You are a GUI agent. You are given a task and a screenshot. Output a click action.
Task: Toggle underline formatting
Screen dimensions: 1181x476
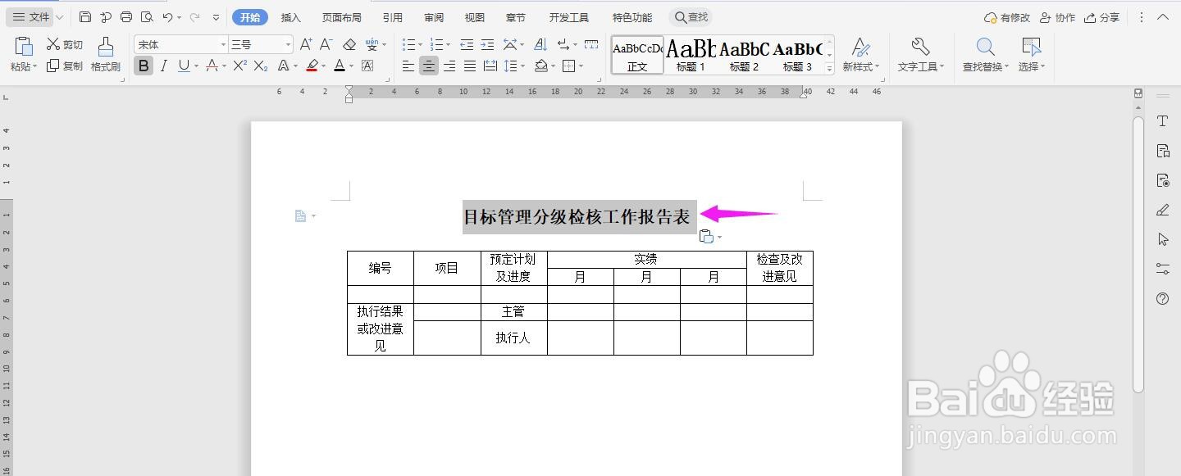185,66
